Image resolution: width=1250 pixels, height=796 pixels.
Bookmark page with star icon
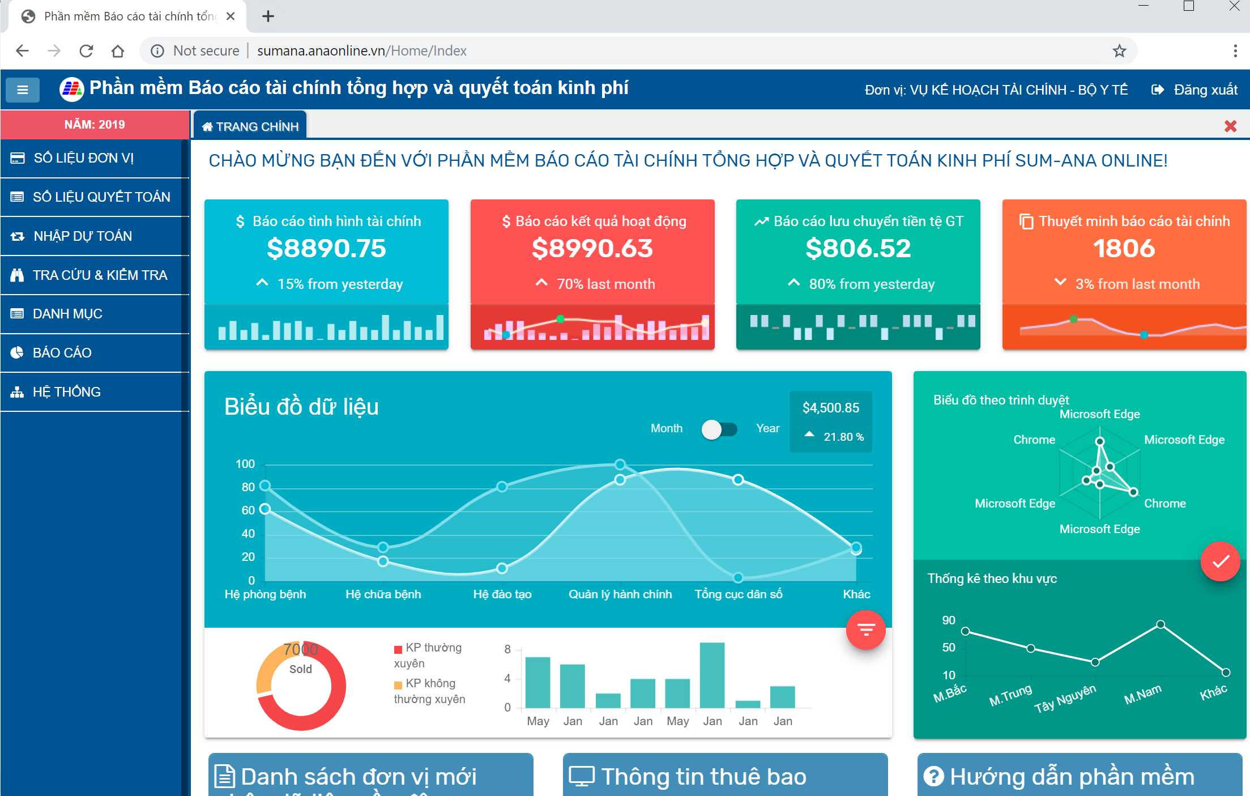(x=1119, y=51)
